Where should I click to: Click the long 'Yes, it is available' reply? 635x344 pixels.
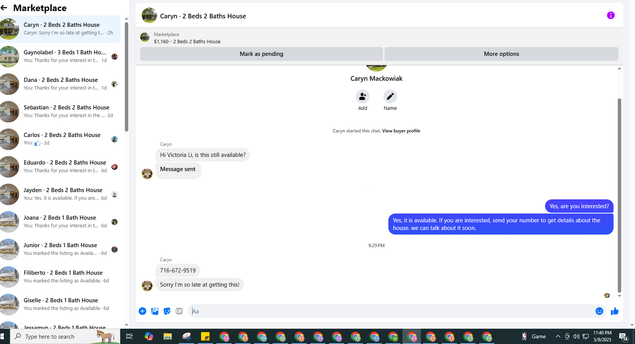tap(501, 224)
